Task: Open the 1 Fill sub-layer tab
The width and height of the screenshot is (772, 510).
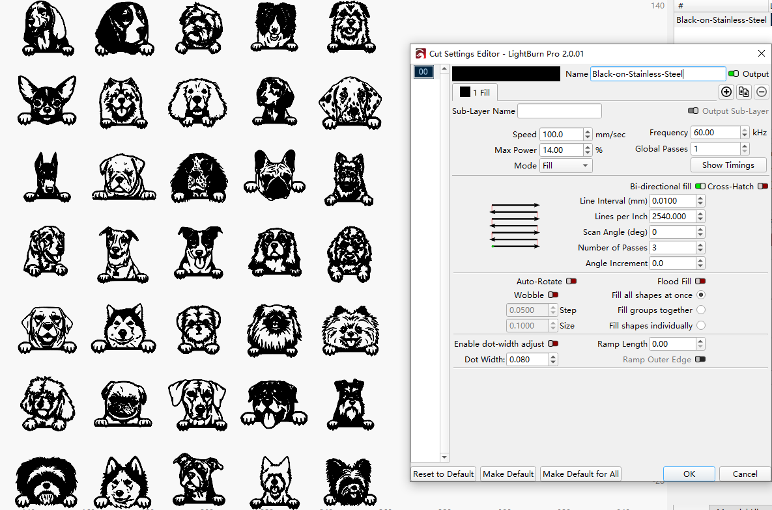Action: click(x=475, y=92)
